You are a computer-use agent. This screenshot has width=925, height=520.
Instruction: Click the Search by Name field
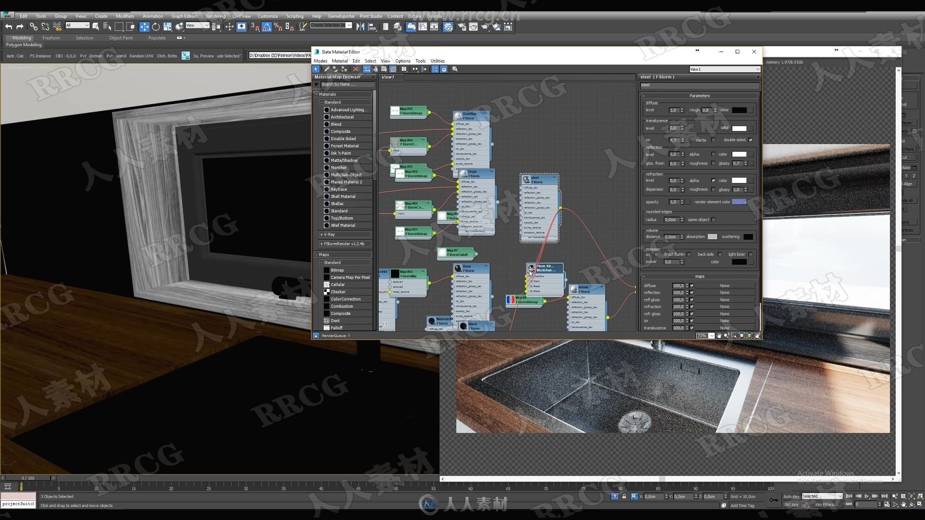[347, 84]
